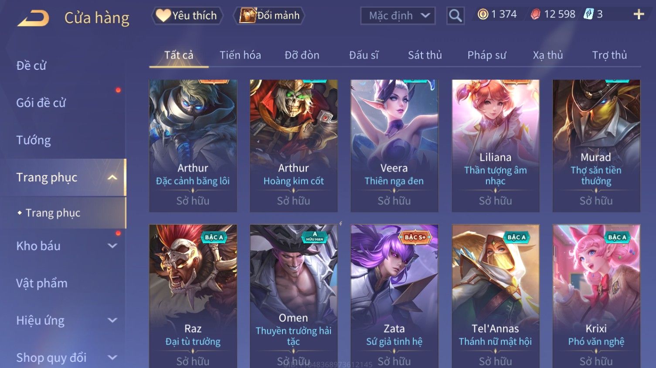Expand the Hiệu ứng sidebar section
Screen dimensions: 656x368
click(x=112, y=320)
